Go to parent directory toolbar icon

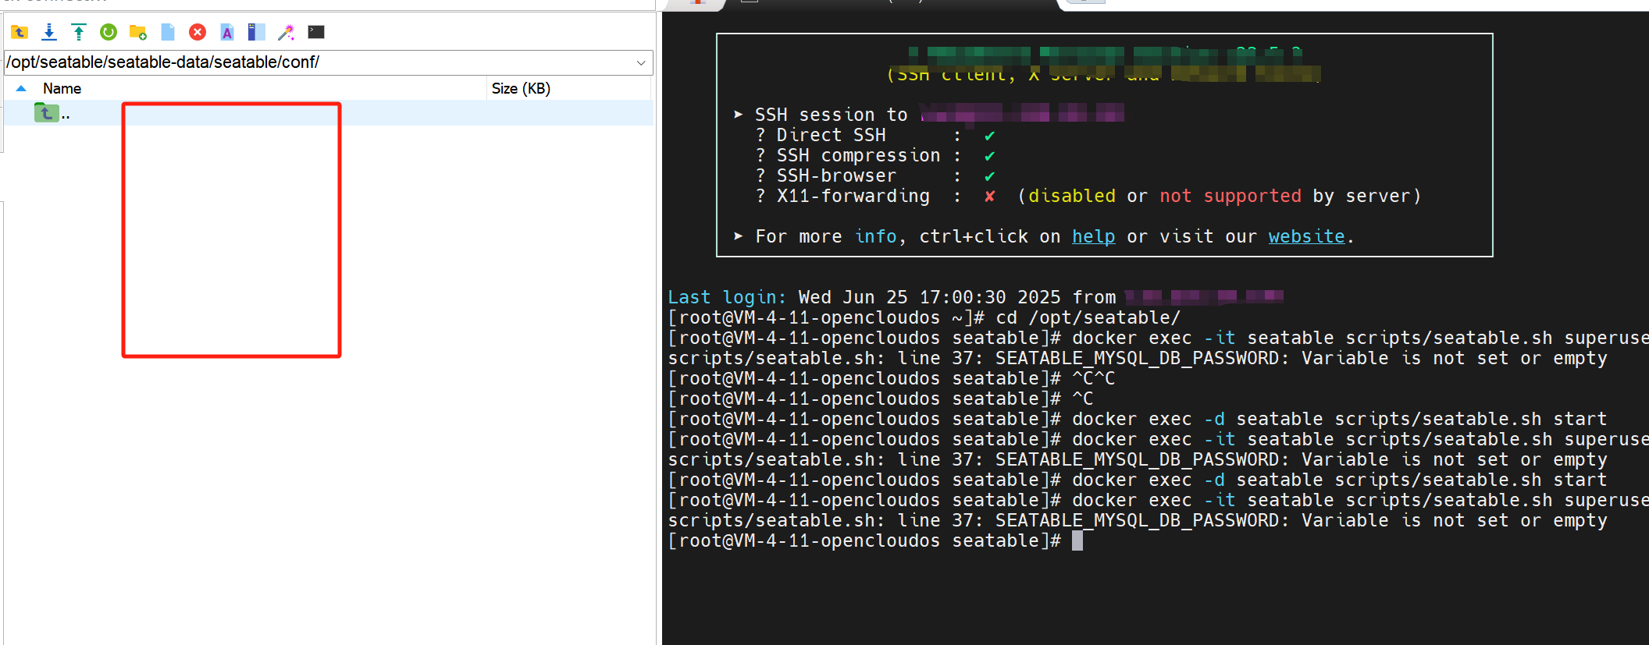[x=20, y=32]
